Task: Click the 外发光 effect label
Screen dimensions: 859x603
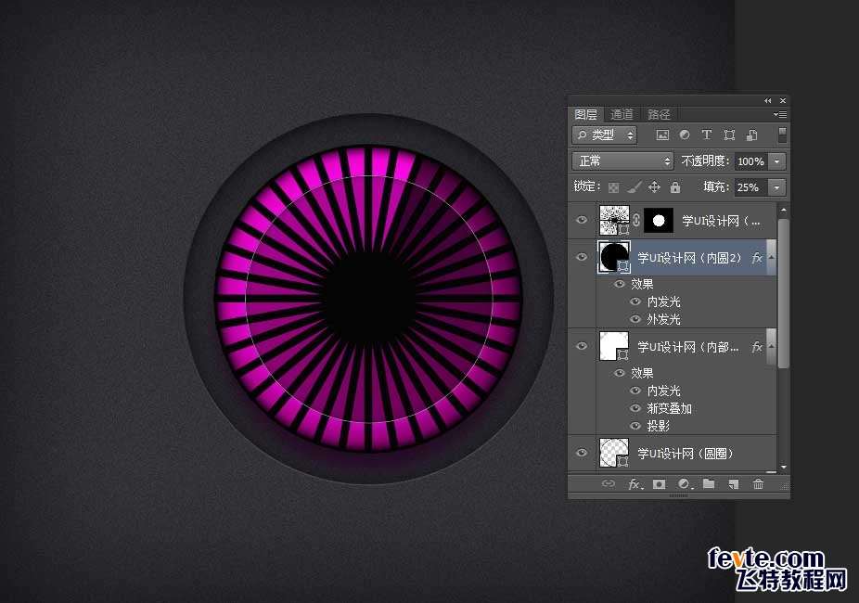Action: (x=663, y=319)
